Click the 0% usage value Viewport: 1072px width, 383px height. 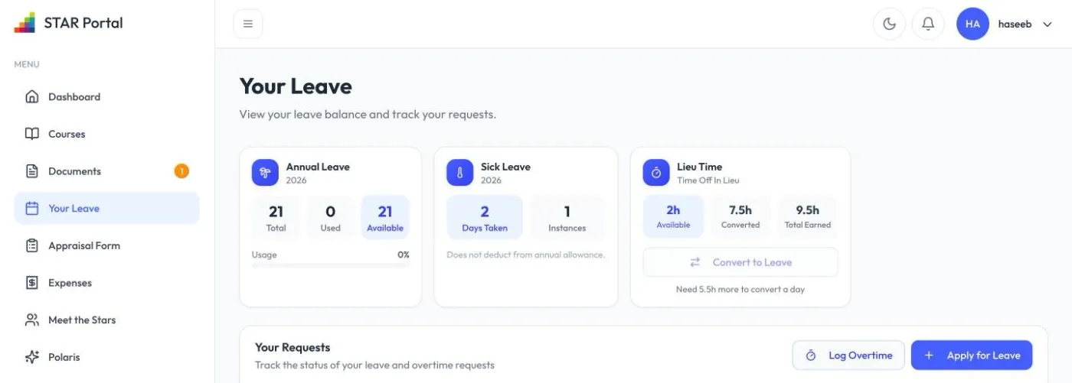click(404, 255)
